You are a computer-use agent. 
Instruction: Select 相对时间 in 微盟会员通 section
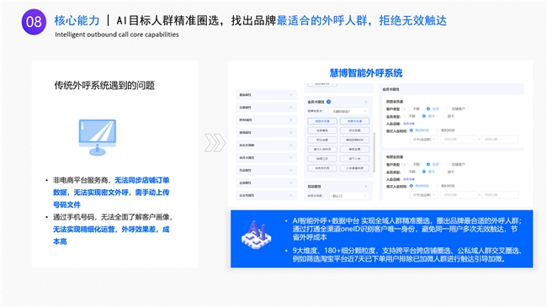(x=445, y=130)
